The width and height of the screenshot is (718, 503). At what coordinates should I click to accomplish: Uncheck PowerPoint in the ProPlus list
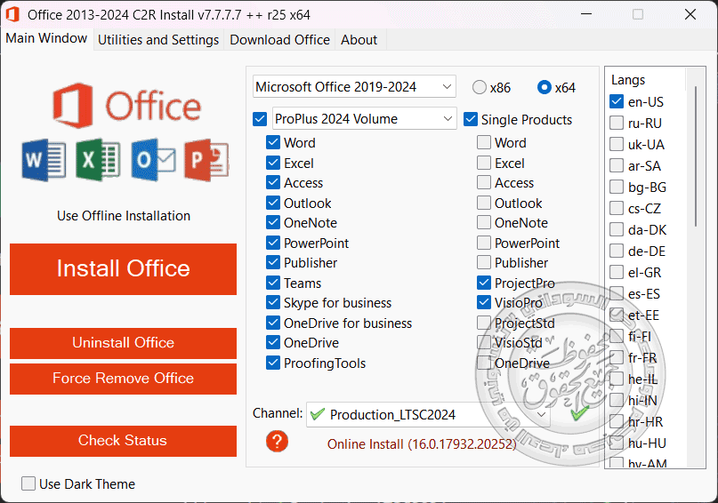pos(273,243)
